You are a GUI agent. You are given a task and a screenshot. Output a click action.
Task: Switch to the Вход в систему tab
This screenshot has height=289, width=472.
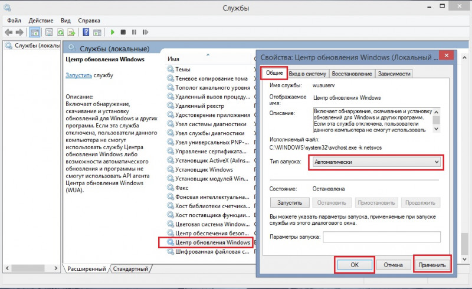[x=307, y=74]
